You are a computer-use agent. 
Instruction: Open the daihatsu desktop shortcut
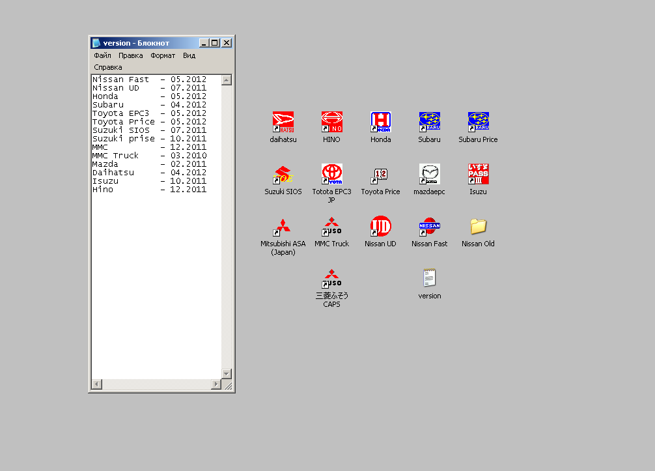click(283, 122)
